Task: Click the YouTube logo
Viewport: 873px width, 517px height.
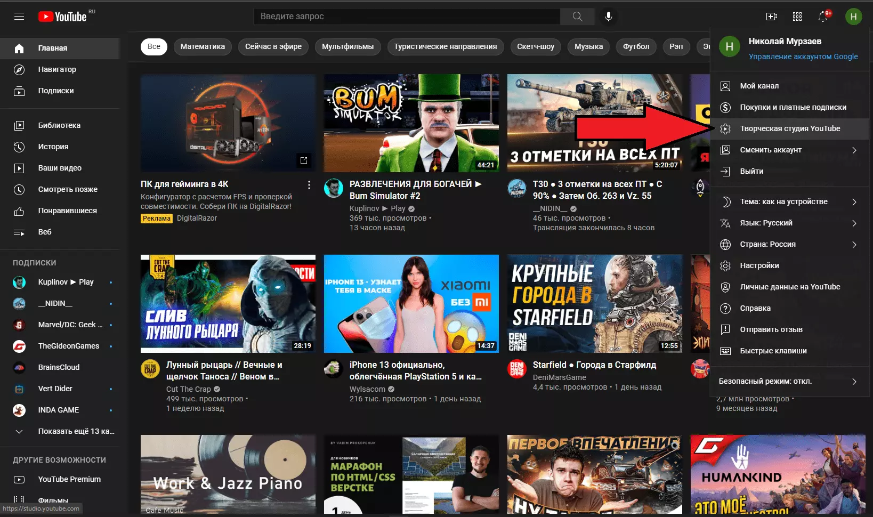Action: pyautogui.click(x=62, y=17)
